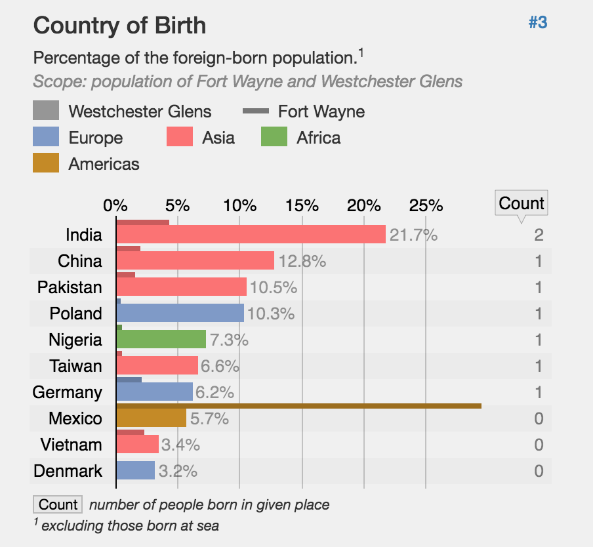Click the Count legend box at bottom
Image resolution: width=593 pixels, height=547 pixels.
[58, 504]
